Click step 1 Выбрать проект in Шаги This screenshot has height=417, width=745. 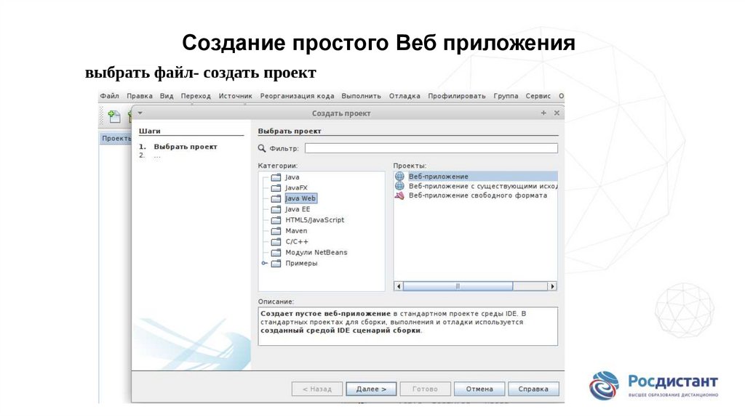coord(186,147)
